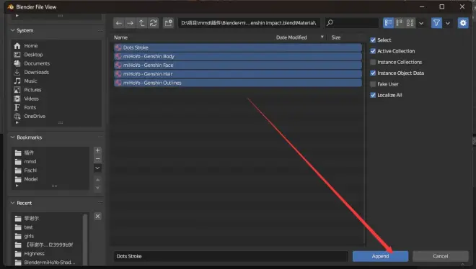Click the Cancel button
Viewport: 476px width, 269px height.
coord(441,256)
